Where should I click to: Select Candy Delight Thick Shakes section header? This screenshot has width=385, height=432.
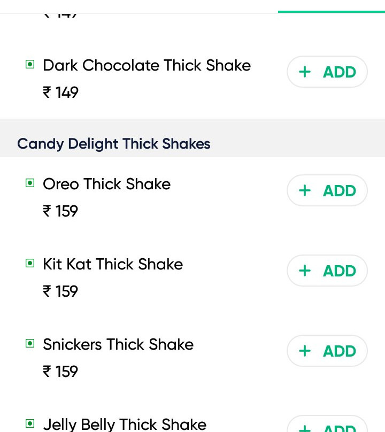pyautogui.click(x=114, y=144)
